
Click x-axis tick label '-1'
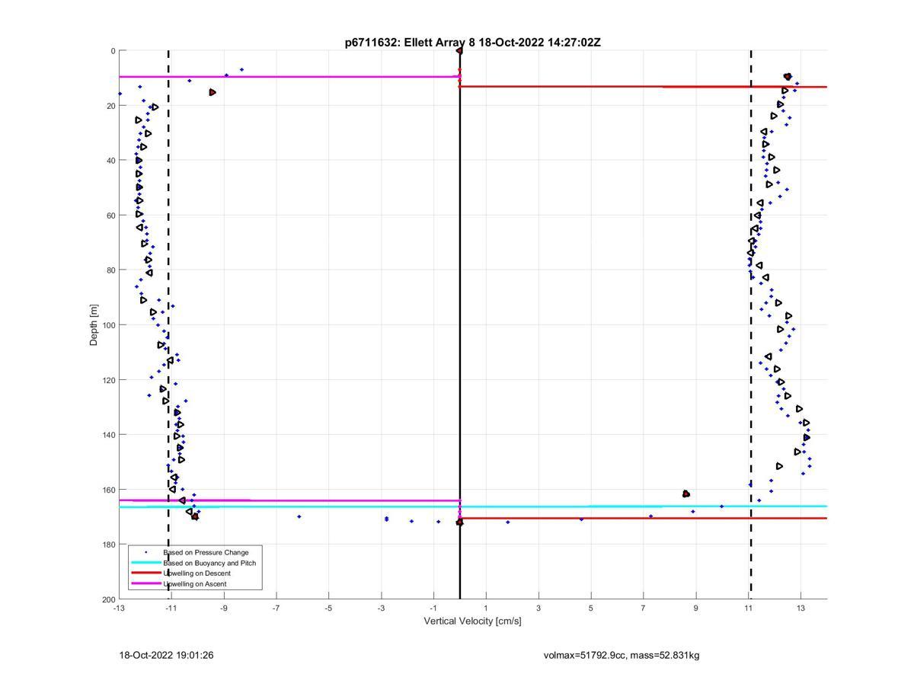(x=434, y=609)
